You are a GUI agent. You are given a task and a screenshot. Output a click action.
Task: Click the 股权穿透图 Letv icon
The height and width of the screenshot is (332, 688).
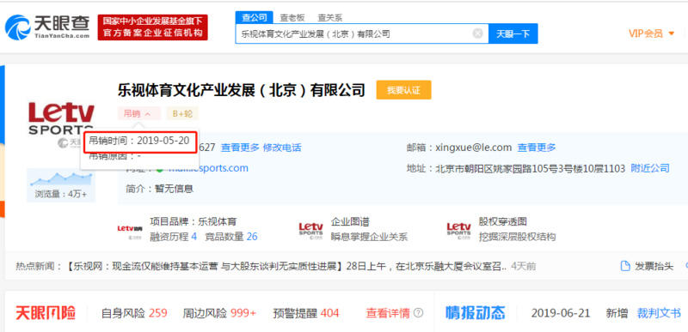coord(458,230)
